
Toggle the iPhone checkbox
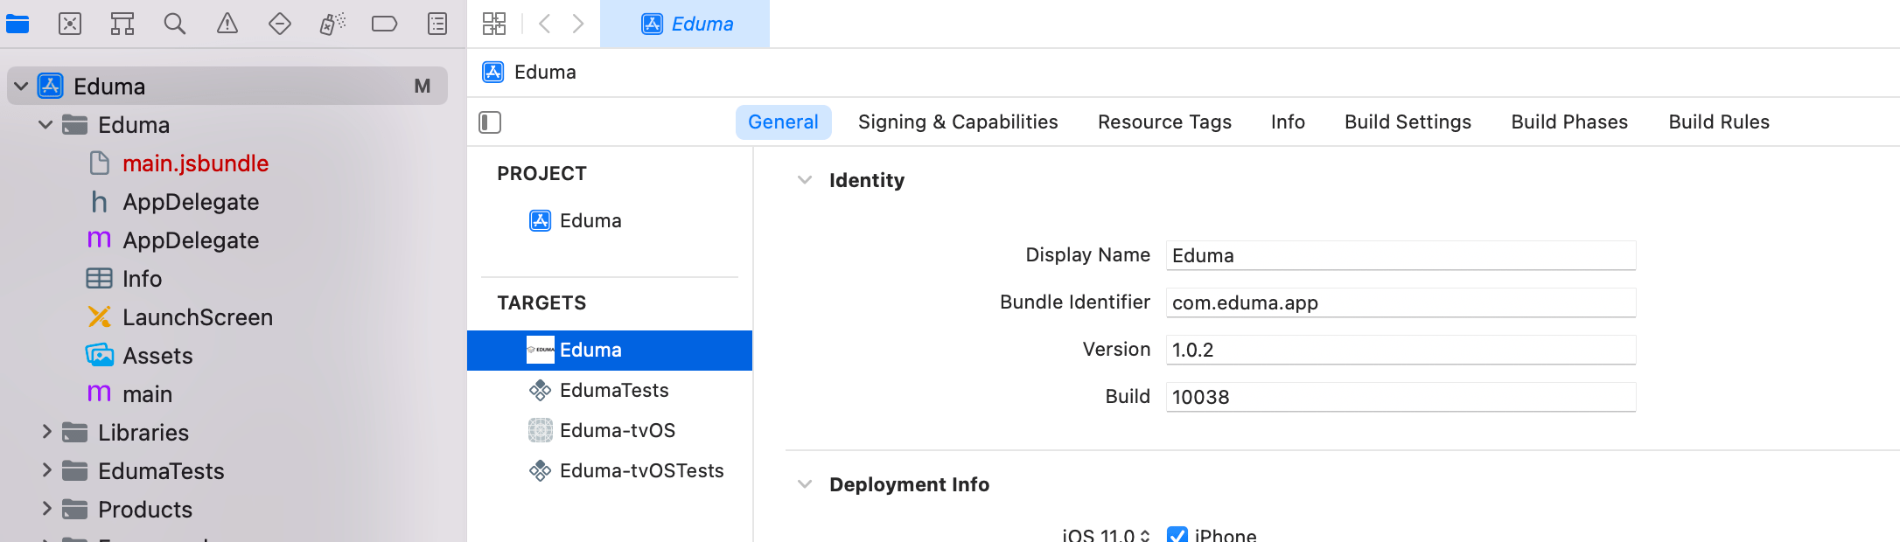pyautogui.click(x=1177, y=535)
